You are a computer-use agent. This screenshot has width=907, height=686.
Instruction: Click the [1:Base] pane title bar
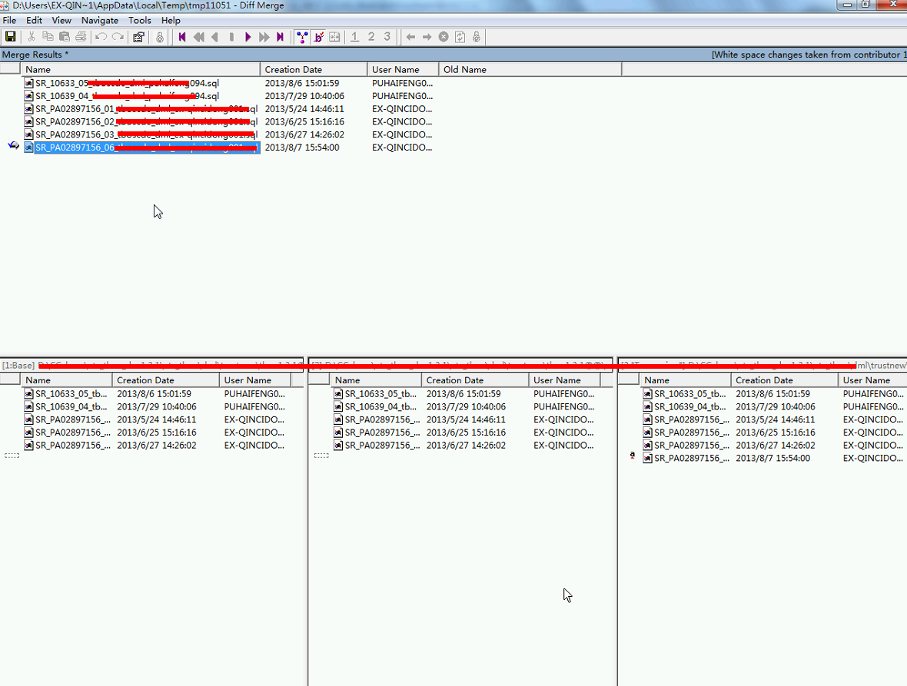pyautogui.click(x=151, y=365)
